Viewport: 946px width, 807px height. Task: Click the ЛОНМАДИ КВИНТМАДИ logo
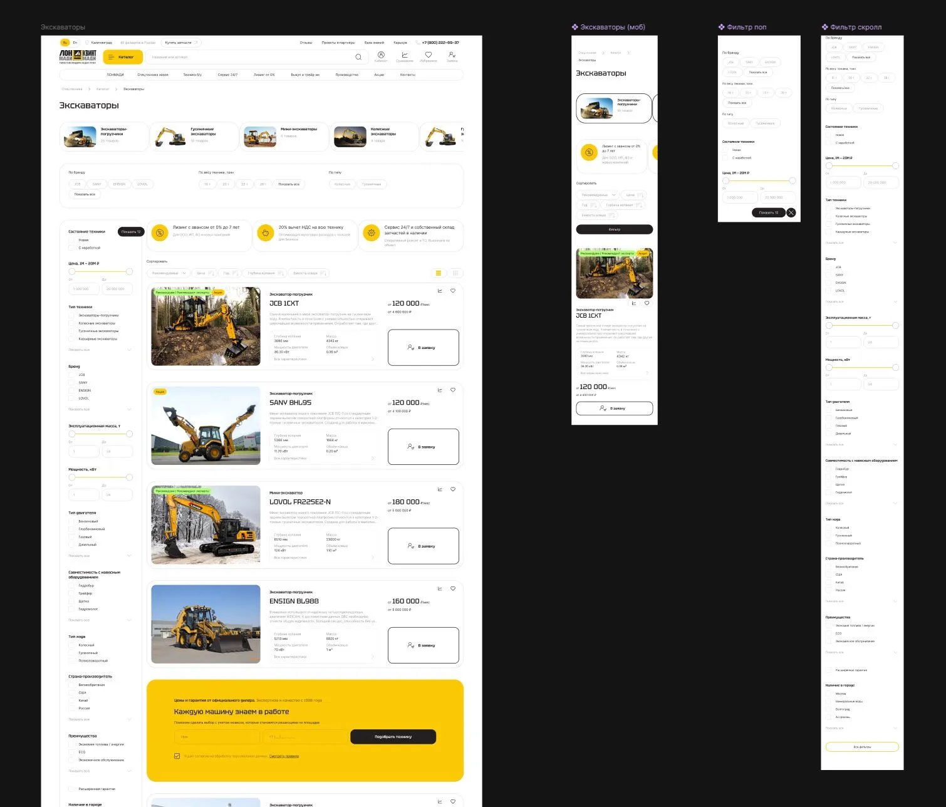tap(78, 57)
